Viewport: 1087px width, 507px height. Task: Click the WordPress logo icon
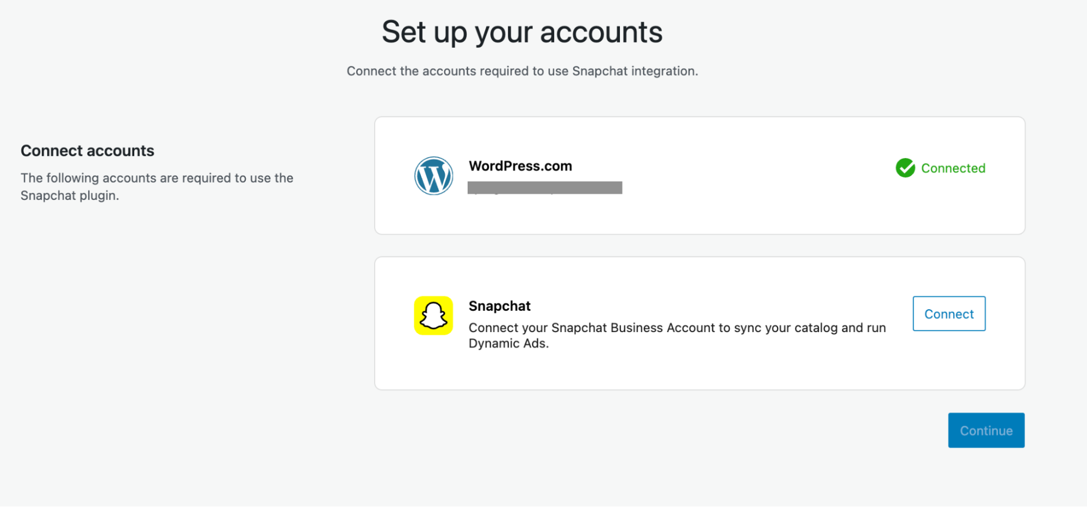point(433,176)
